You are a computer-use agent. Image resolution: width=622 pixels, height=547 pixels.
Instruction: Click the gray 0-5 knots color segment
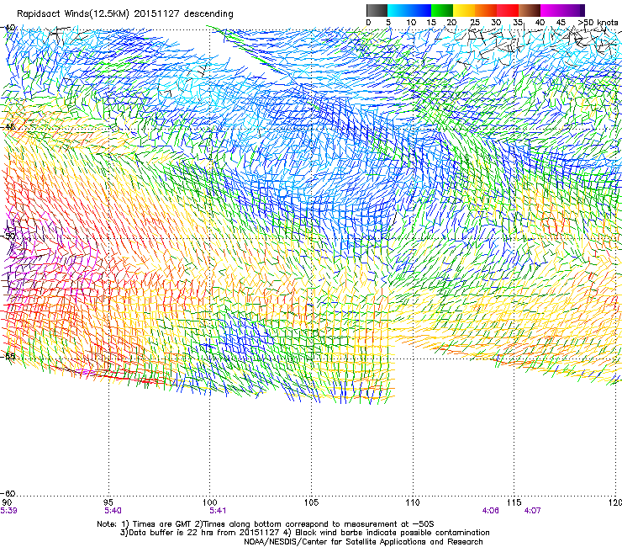377,10
